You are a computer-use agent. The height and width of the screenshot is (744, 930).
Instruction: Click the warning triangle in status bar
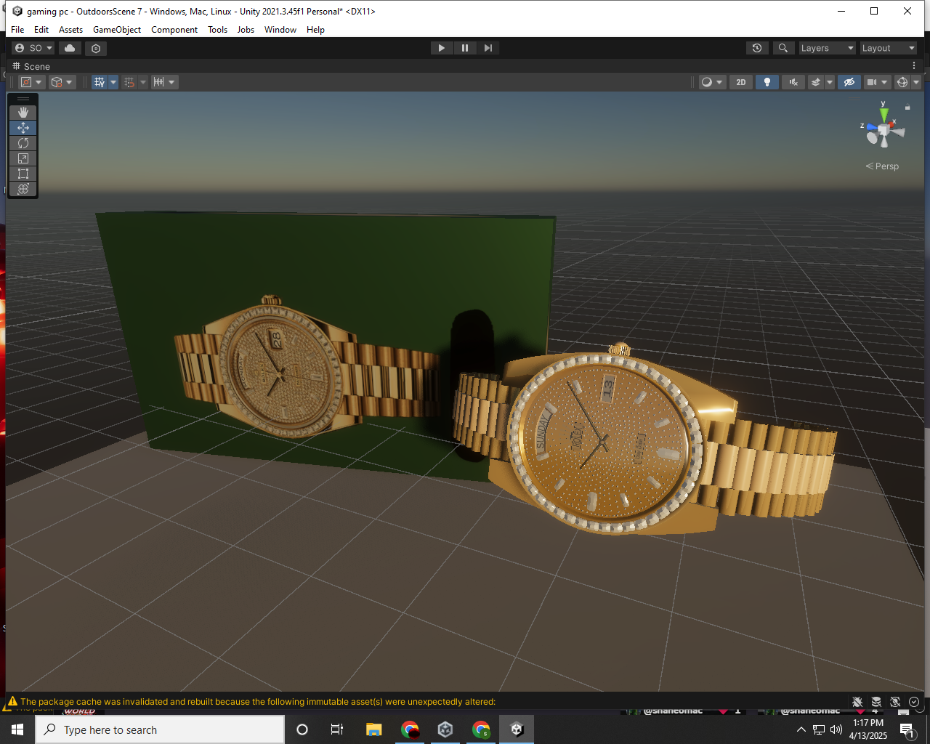click(x=12, y=702)
